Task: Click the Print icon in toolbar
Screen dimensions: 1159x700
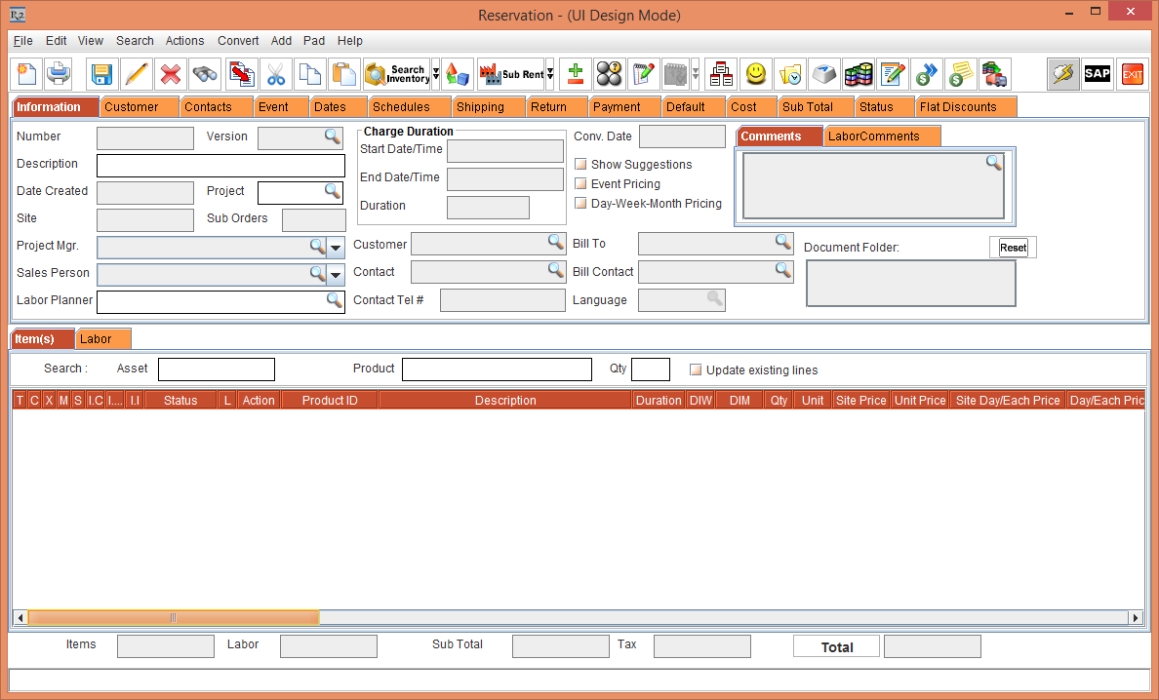Action: click(x=59, y=74)
